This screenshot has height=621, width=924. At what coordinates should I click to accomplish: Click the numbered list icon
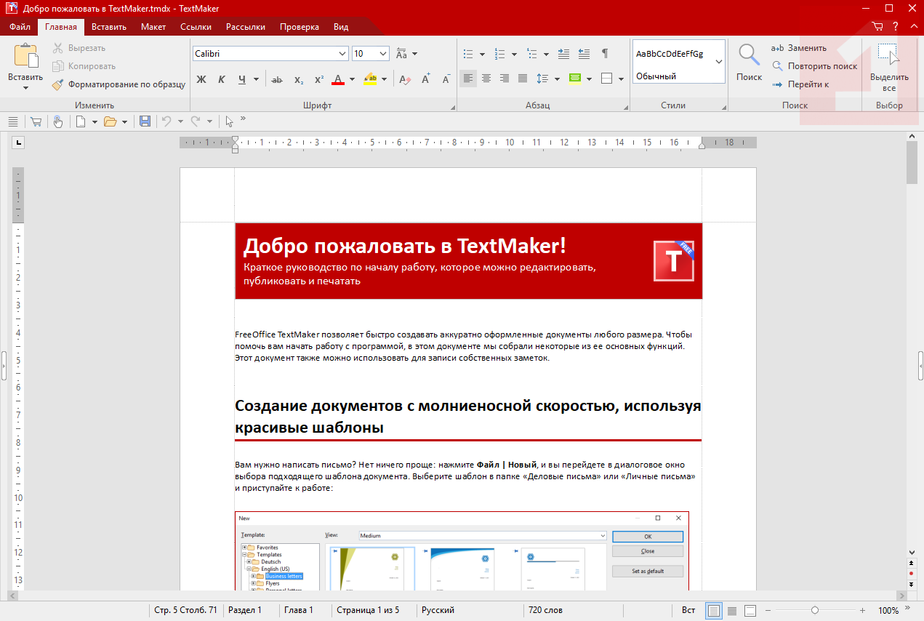pyautogui.click(x=499, y=54)
